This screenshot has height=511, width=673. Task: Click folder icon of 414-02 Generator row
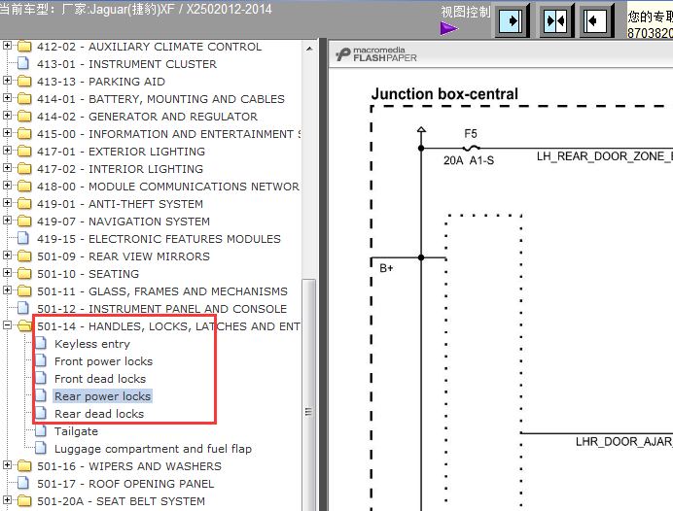[x=24, y=117]
